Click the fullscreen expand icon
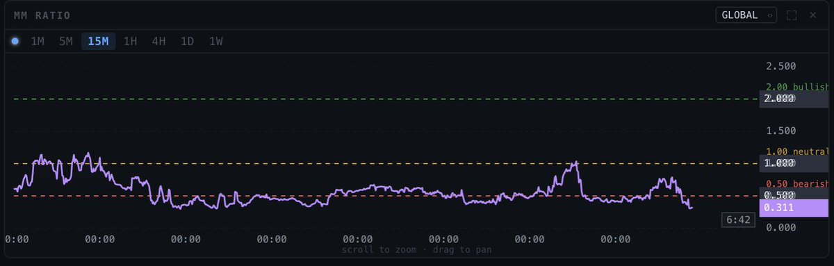The image size is (834, 266). point(792,15)
